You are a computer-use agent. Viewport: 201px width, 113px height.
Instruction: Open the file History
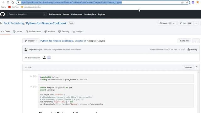[x=192, y=50]
